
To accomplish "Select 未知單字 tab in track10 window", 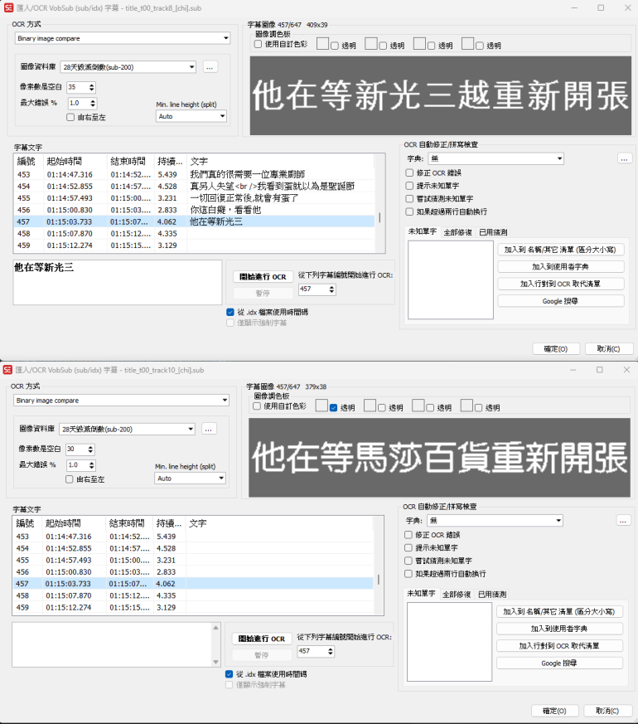I will coord(421,593).
